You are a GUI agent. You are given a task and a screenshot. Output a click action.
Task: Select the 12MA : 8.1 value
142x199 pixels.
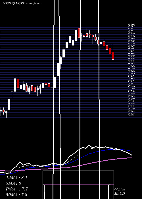(16, 178)
